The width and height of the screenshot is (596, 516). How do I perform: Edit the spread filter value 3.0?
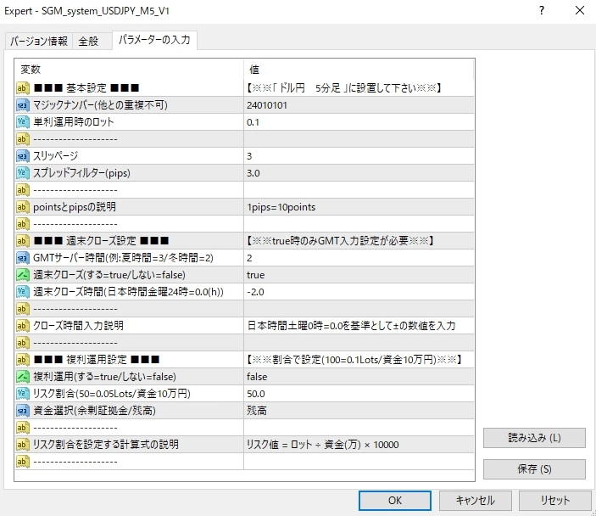(x=359, y=173)
